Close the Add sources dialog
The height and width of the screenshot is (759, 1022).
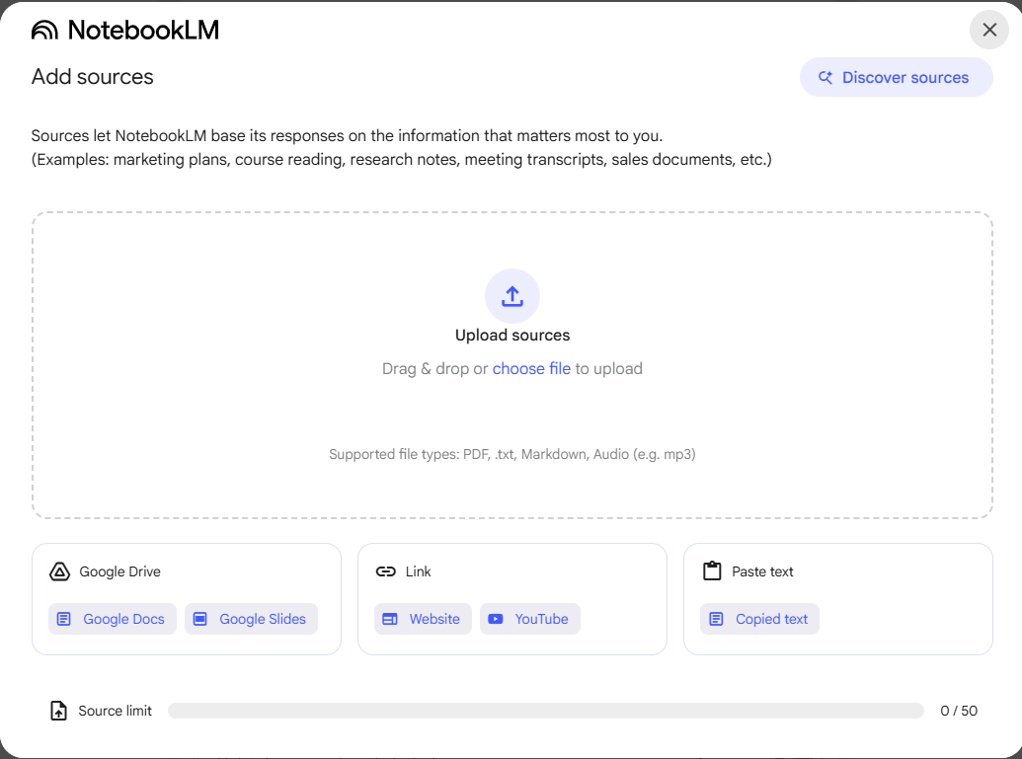tap(989, 30)
